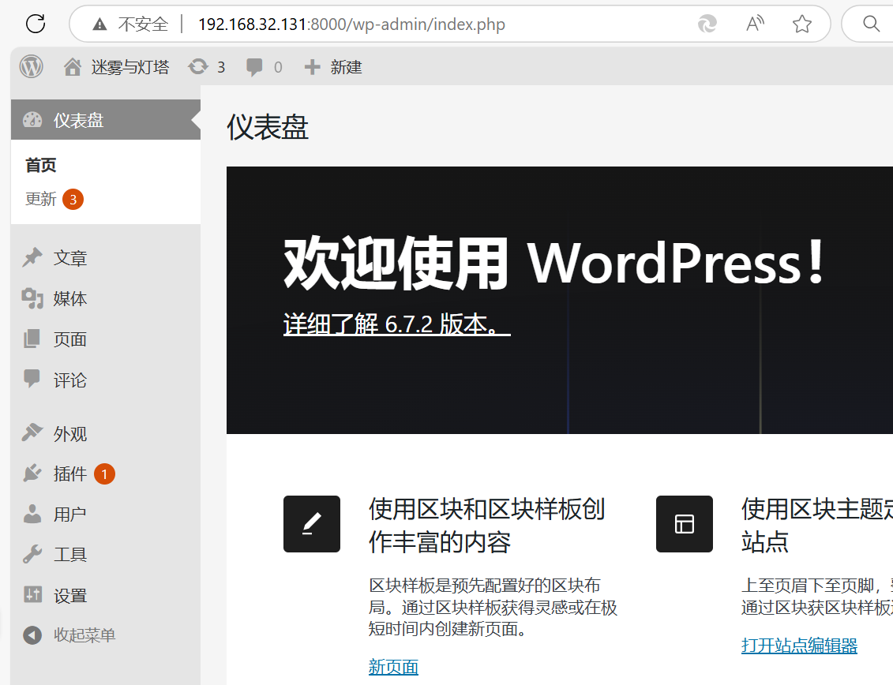The width and height of the screenshot is (893, 685).
Task: Click the plug icon for 插件
Action: [32, 473]
